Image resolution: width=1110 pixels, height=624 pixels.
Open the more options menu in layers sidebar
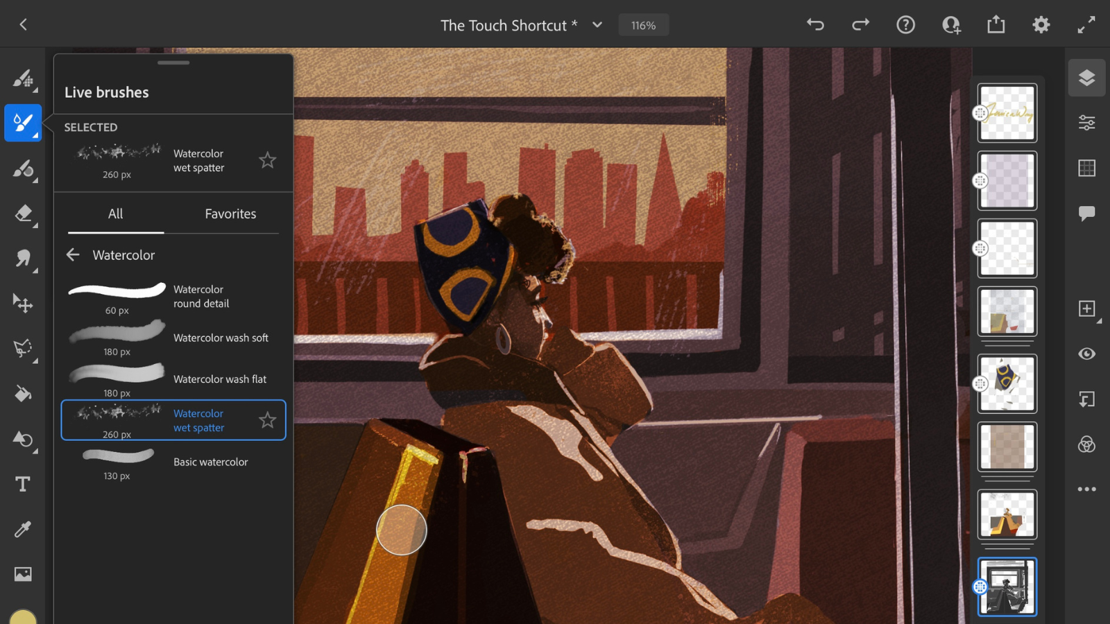(x=1087, y=489)
